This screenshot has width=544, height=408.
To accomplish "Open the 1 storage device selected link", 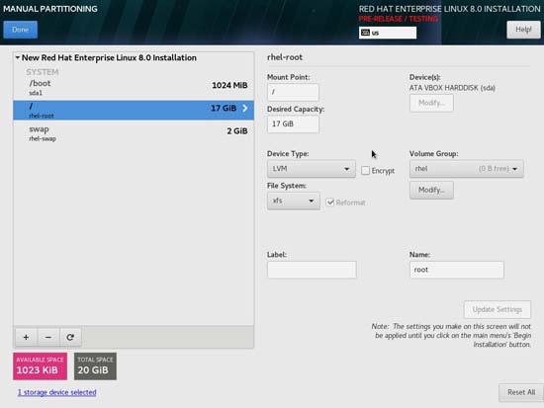I will tap(57, 392).
